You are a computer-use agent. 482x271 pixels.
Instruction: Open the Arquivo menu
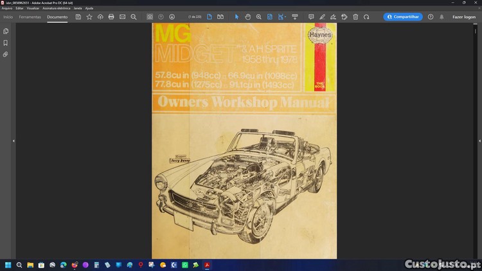pyautogui.click(x=7, y=8)
